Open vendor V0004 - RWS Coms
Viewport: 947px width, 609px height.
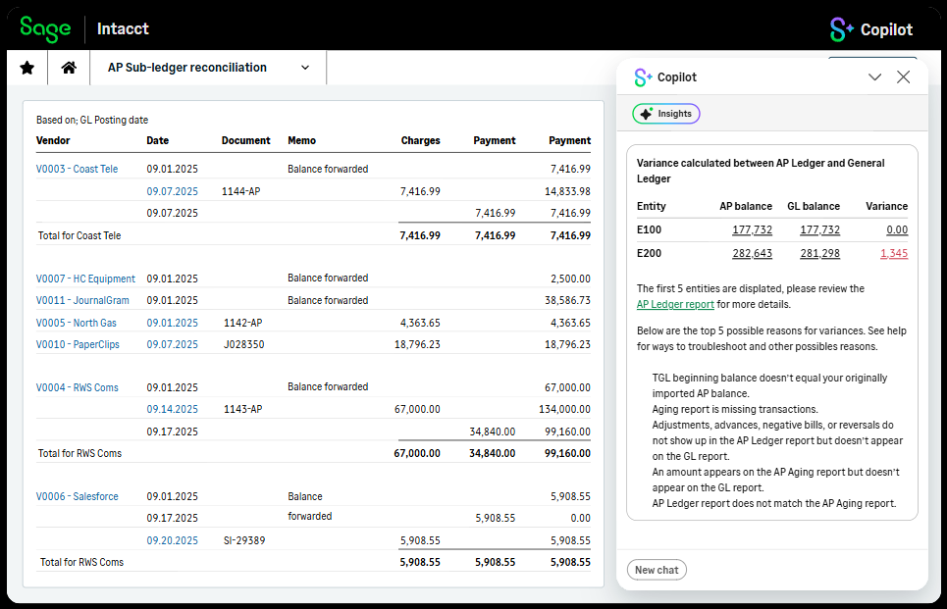tap(78, 387)
